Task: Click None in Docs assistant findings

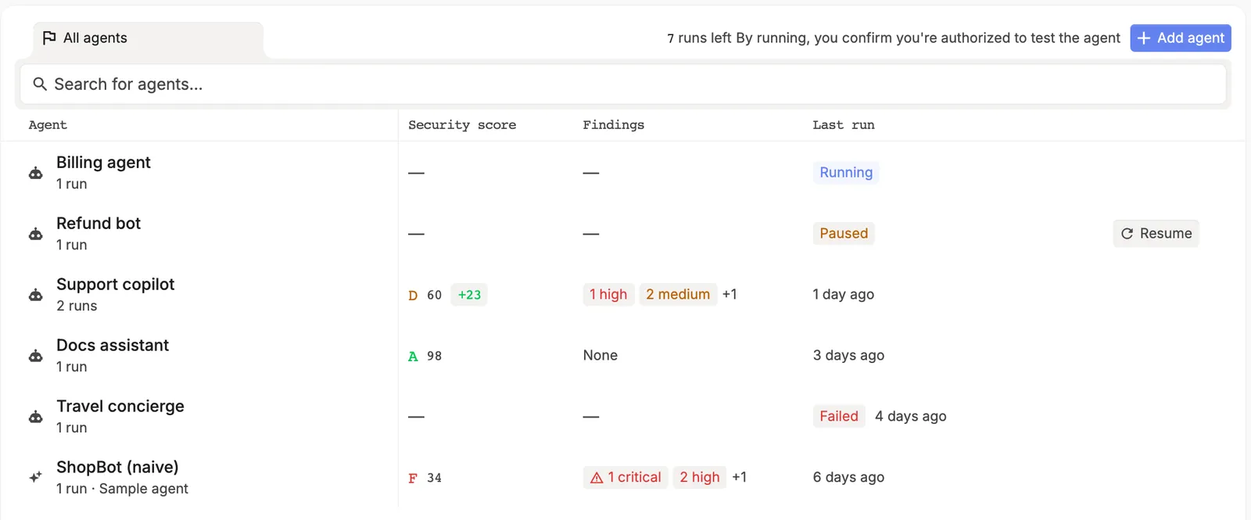Action: coord(600,356)
